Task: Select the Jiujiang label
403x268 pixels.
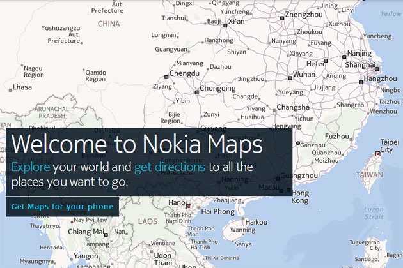Action: 324,87
